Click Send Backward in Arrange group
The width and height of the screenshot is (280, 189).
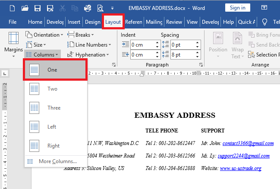(x=264, y=44)
